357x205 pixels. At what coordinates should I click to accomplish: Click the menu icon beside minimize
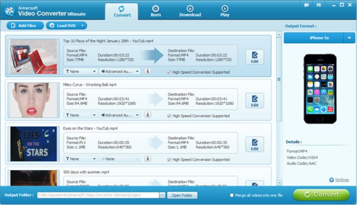click(x=319, y=5)
